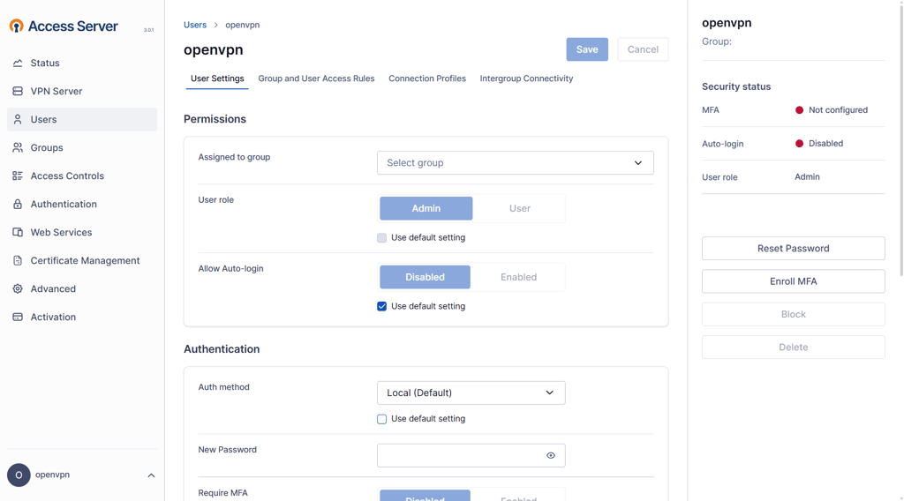The image size is (904, 501).
Task: Click the Activation card icon in sidebar
Action: (x=18, y=317)
